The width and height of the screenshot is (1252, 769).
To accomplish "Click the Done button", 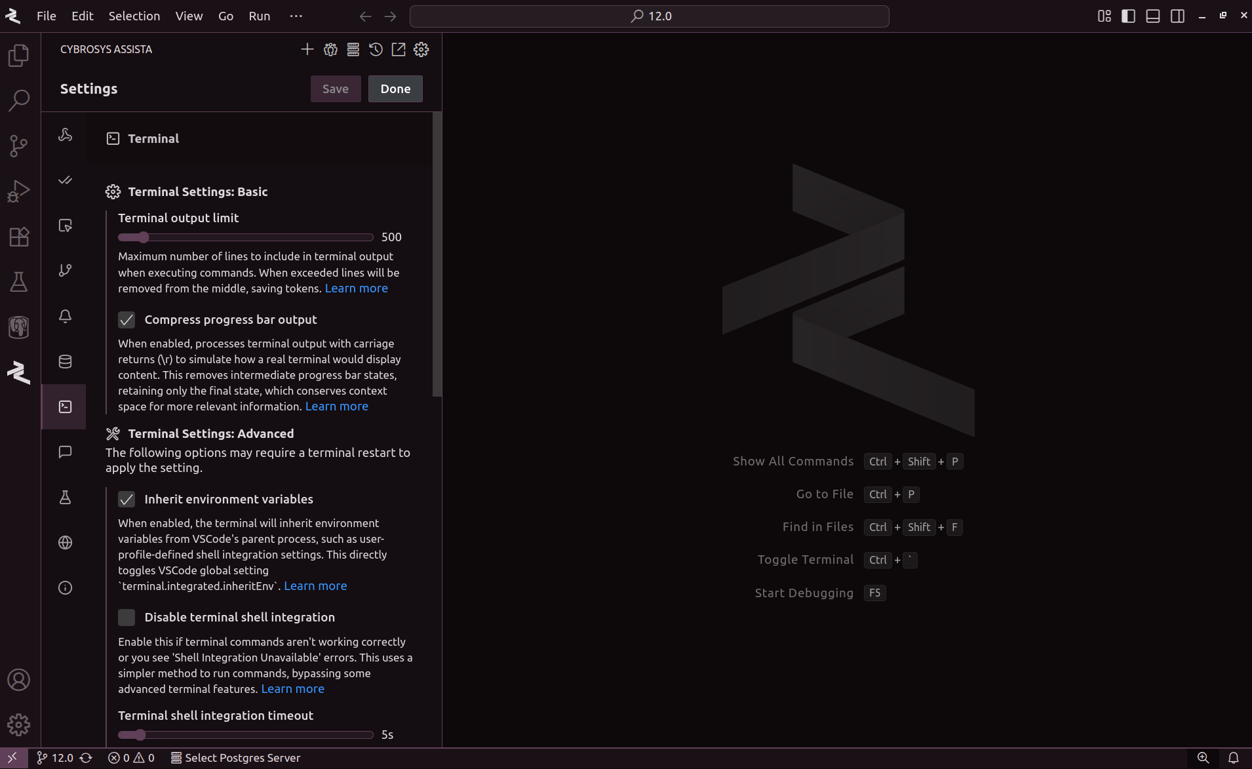I will coord(395,89).
